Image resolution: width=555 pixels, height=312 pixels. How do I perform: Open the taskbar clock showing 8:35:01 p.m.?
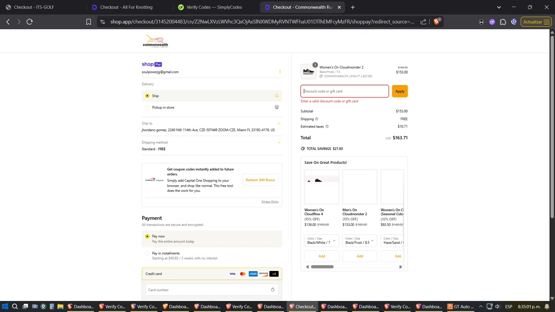coord(529,306)
